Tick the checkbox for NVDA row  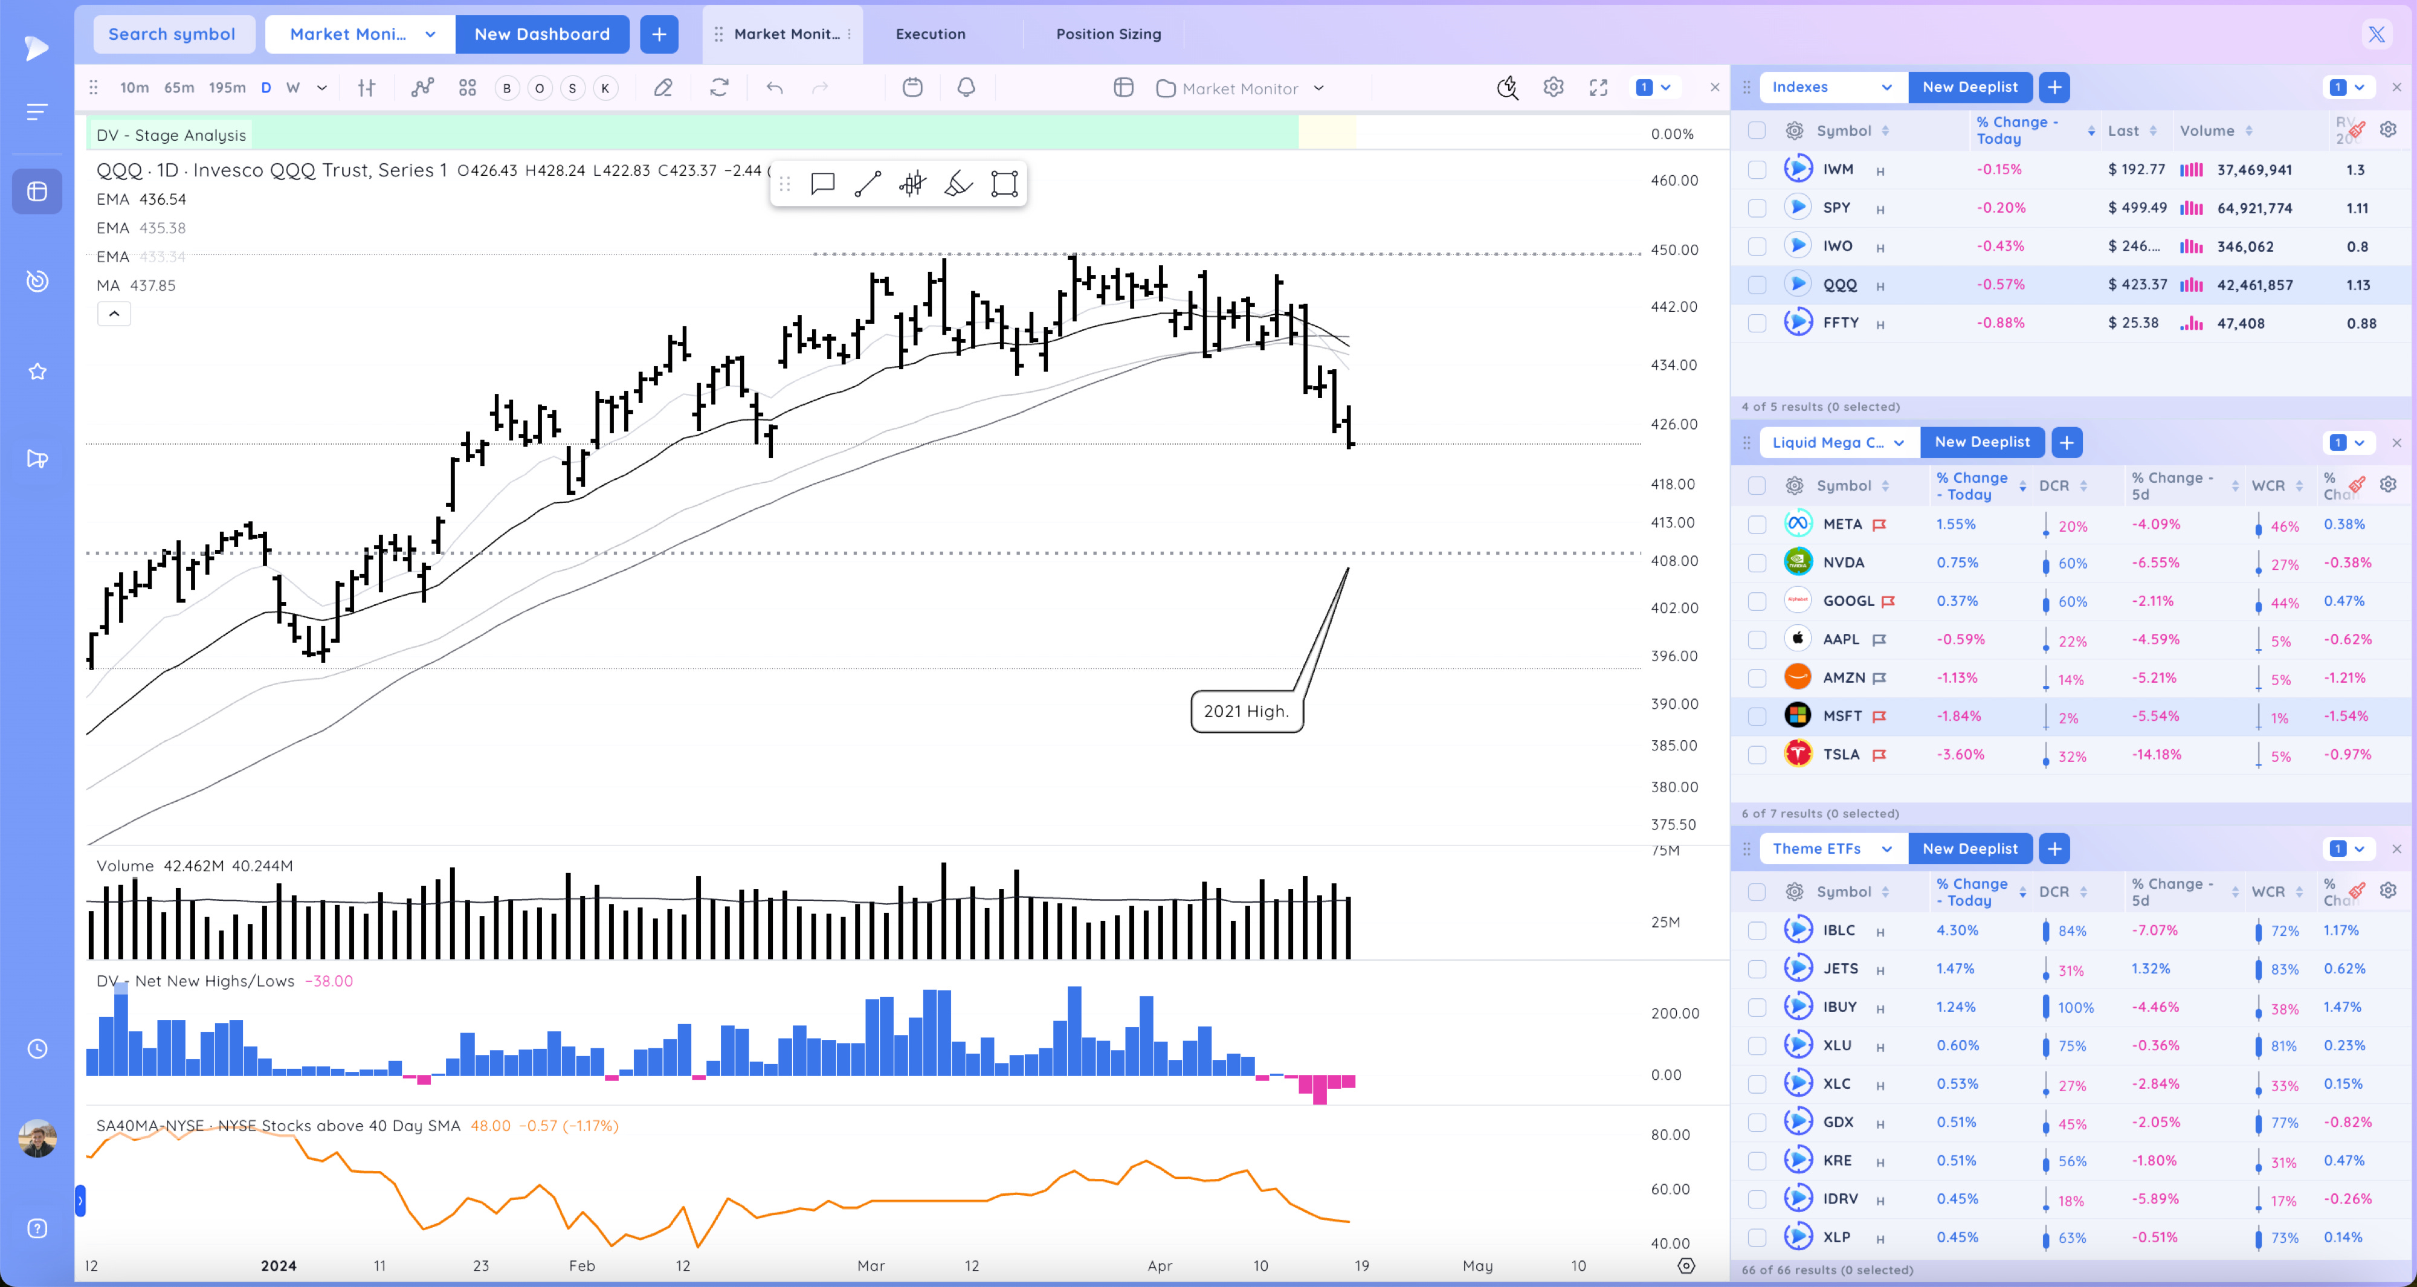coord(1757,563)
